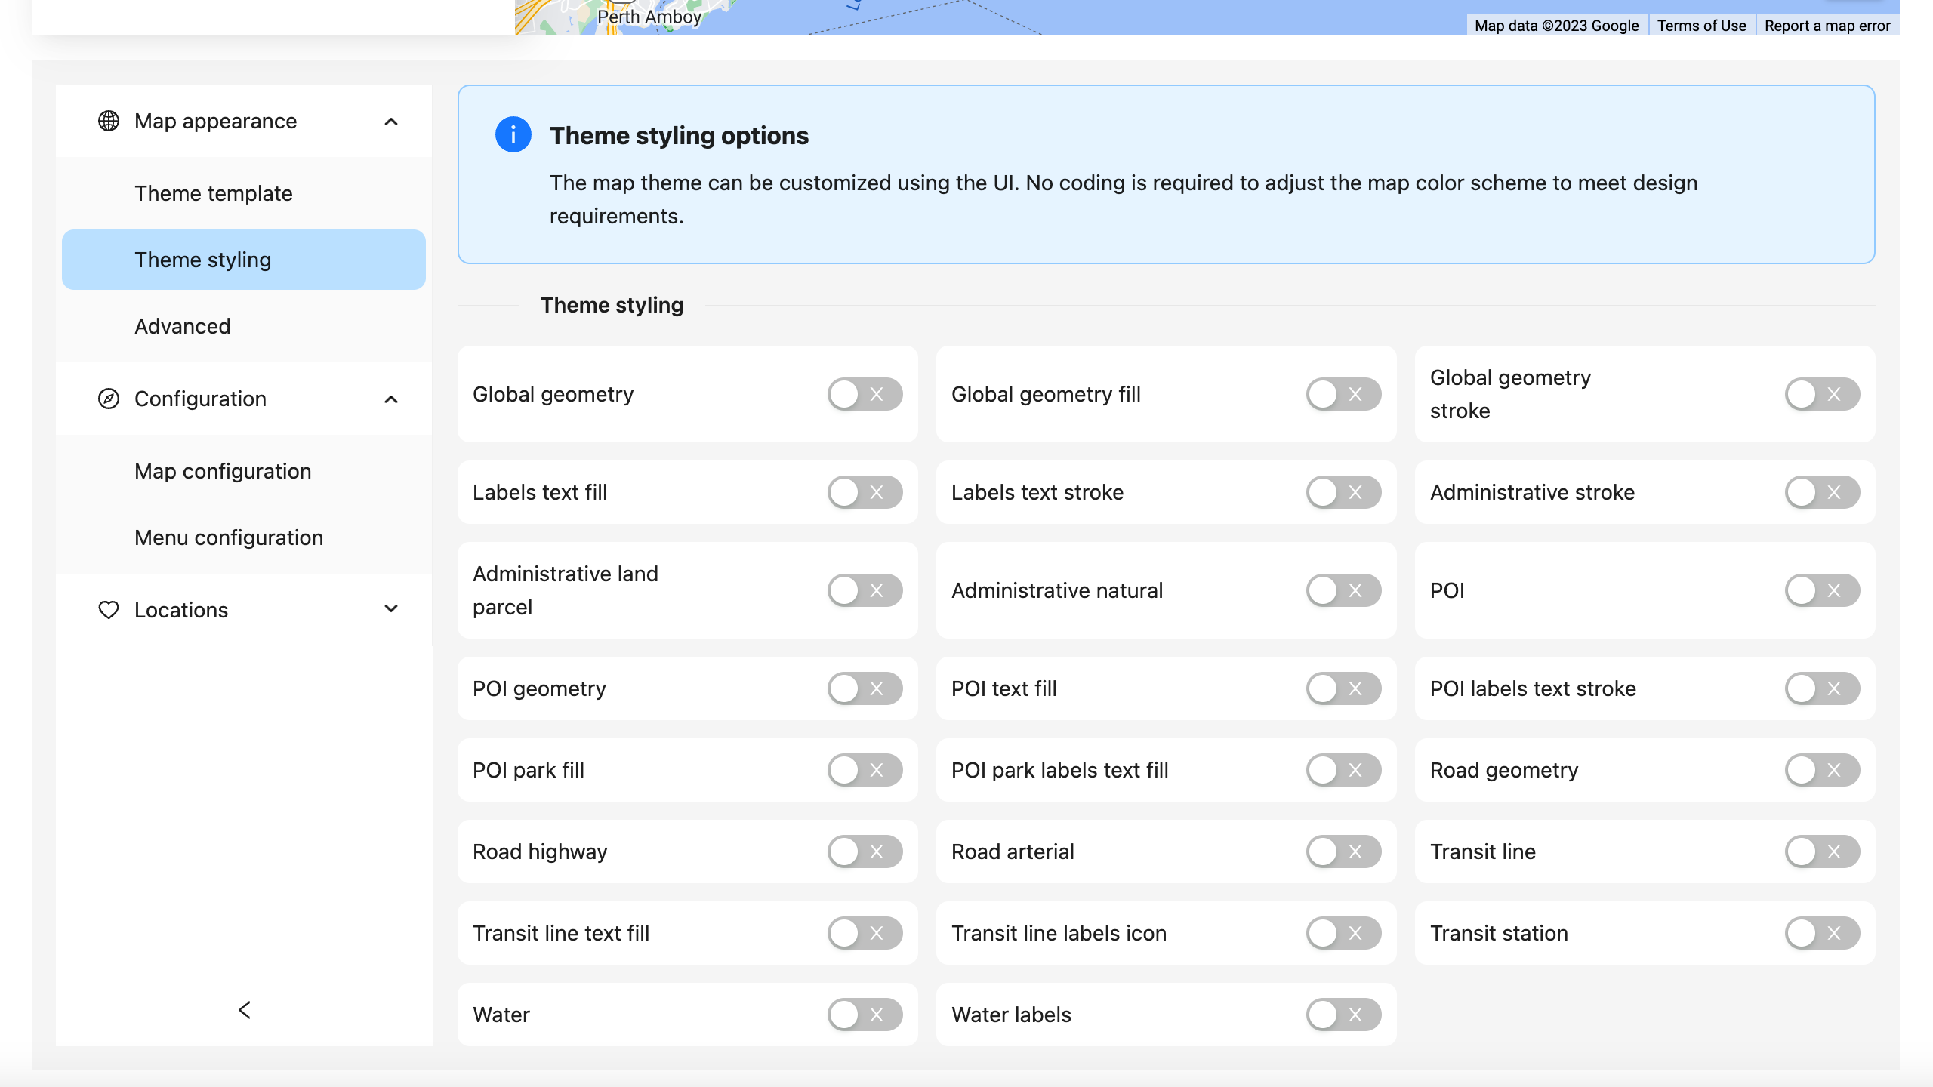
Task: Clear the Global geometry setting with its X icon
Action: point(876,393)
